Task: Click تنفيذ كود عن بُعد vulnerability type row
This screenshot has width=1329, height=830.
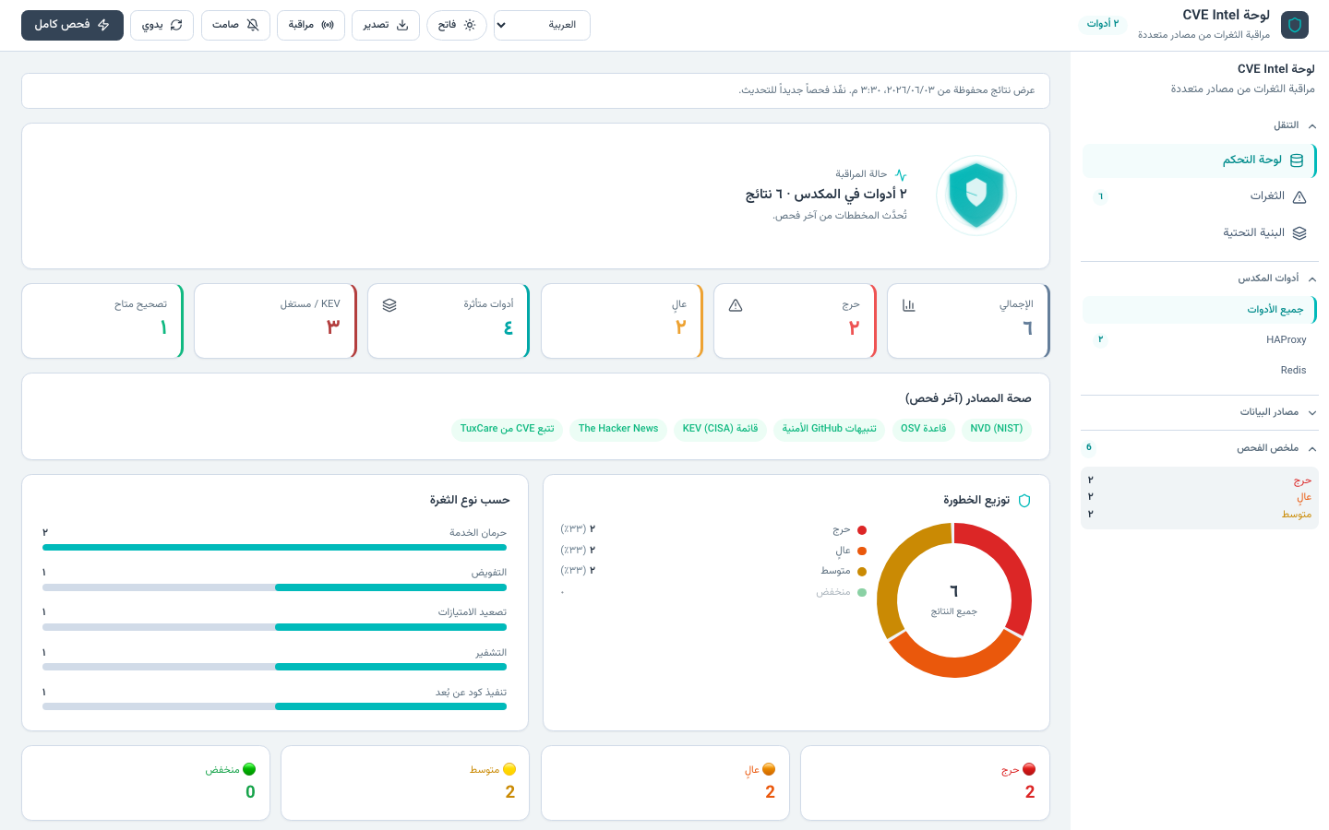Action: pos(274,699)
